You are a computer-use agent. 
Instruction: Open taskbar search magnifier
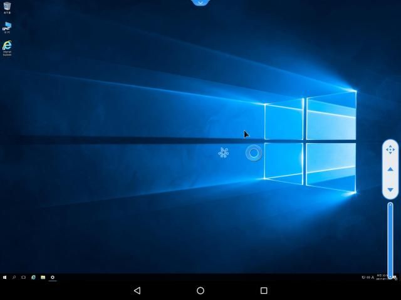pos(14,277)
